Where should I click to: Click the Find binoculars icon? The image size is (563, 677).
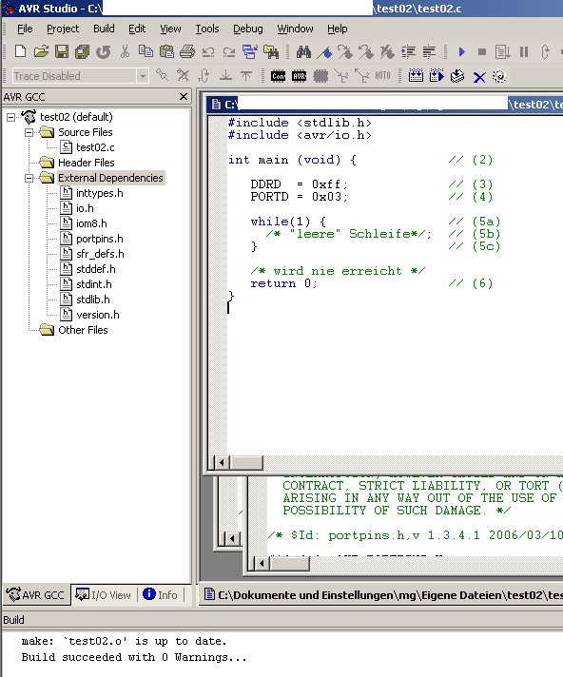pyautogui.click(x=303, y=51)
